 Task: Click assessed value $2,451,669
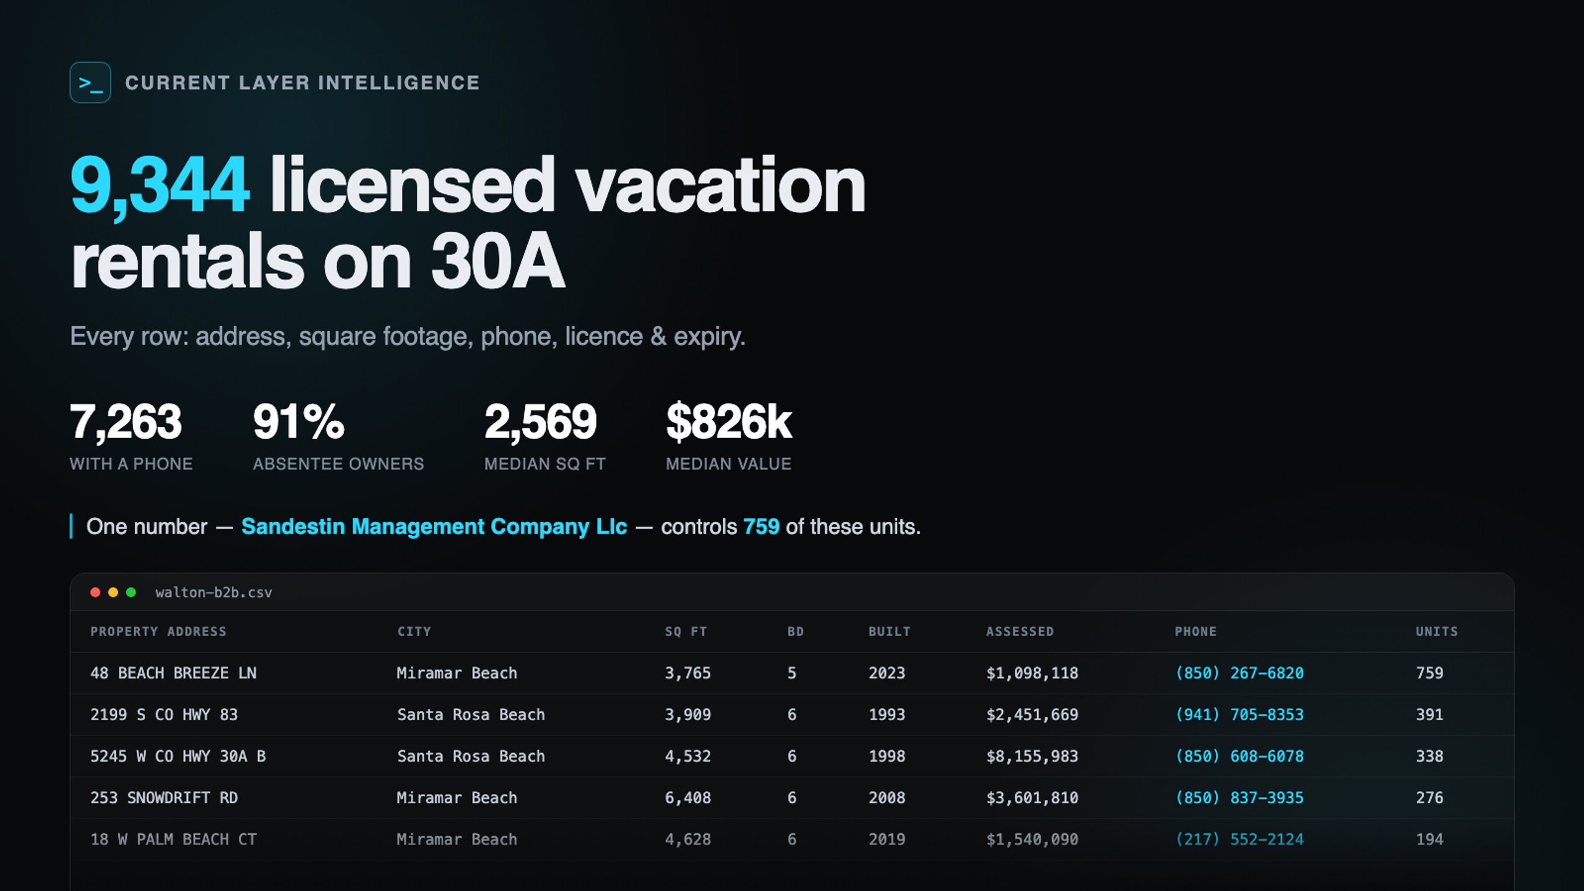point(1032,714)
